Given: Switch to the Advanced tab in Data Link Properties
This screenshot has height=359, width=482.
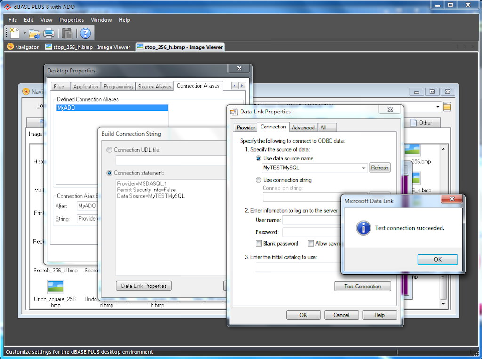Looking at the screenshot, I should [303, 128].
